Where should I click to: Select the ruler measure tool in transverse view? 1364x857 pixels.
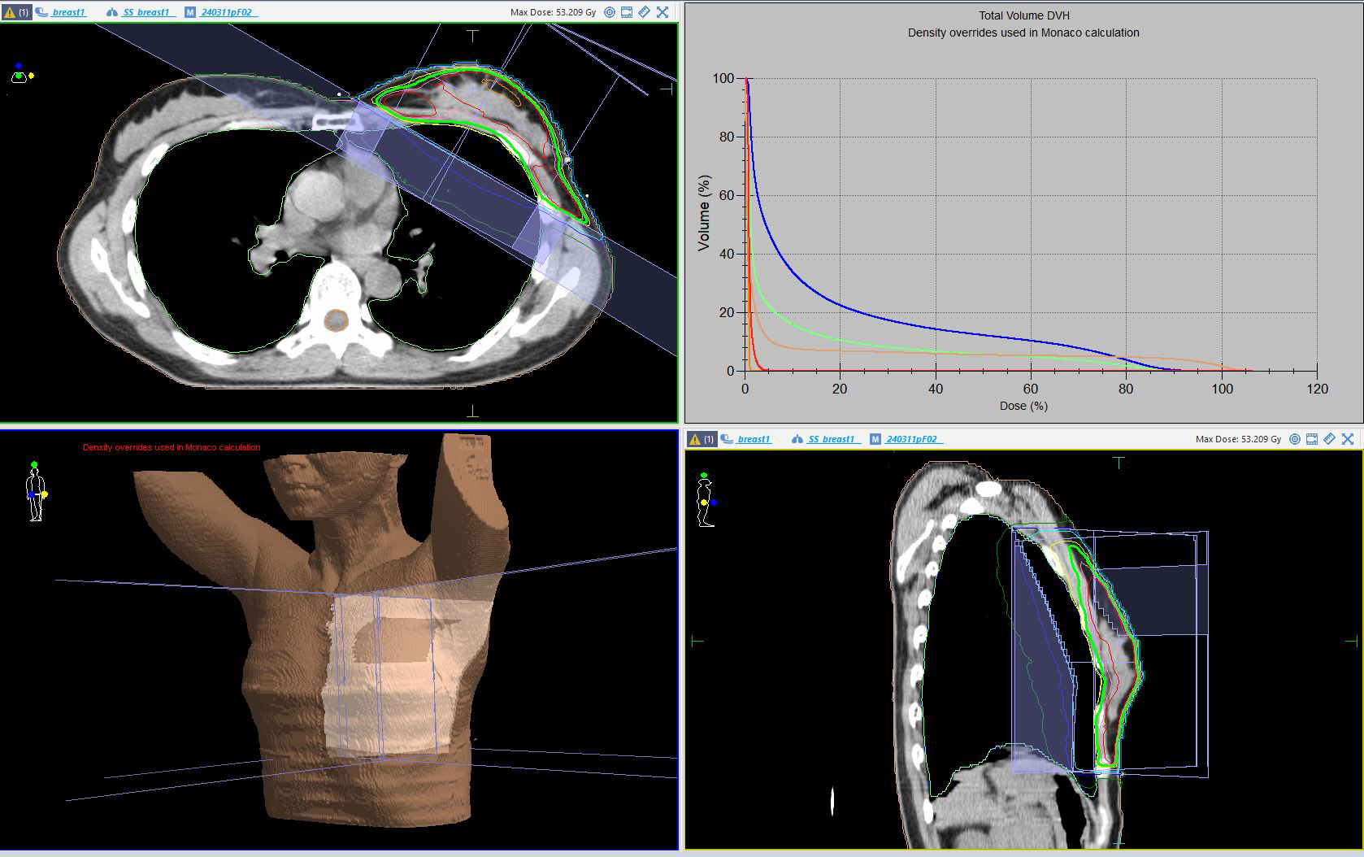pos(644,12)
